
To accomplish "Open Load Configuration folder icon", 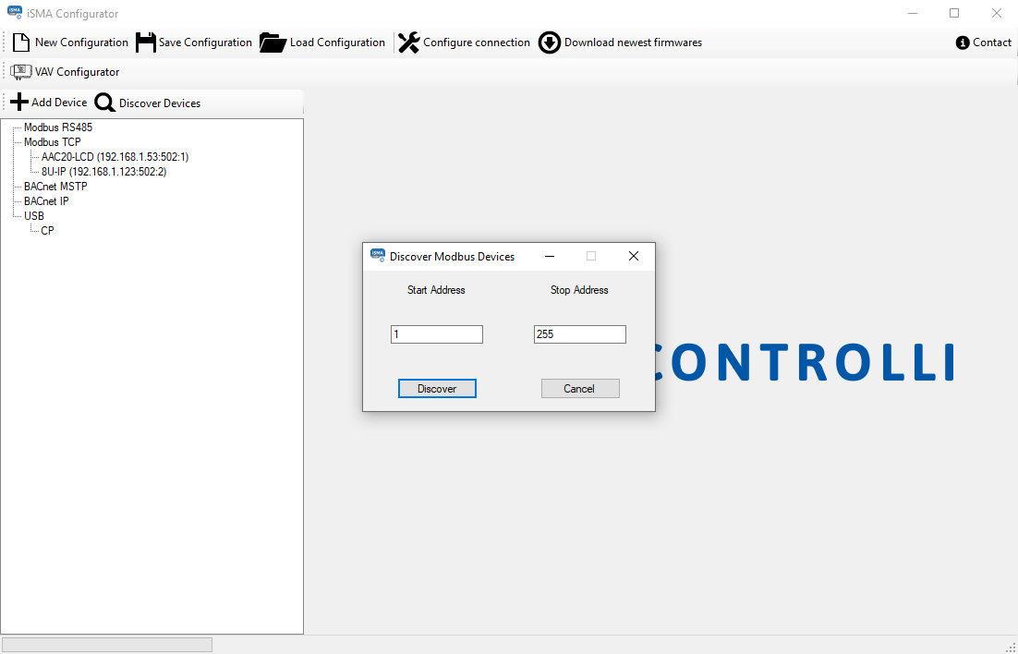I will [x=273, y=42].
